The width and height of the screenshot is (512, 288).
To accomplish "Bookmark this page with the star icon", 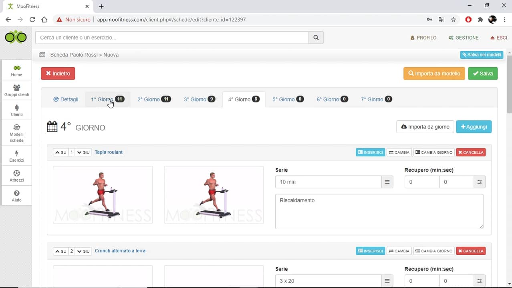I will [x=453, y=20].
